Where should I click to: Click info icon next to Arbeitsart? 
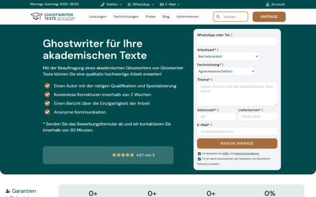click(218, 50)
